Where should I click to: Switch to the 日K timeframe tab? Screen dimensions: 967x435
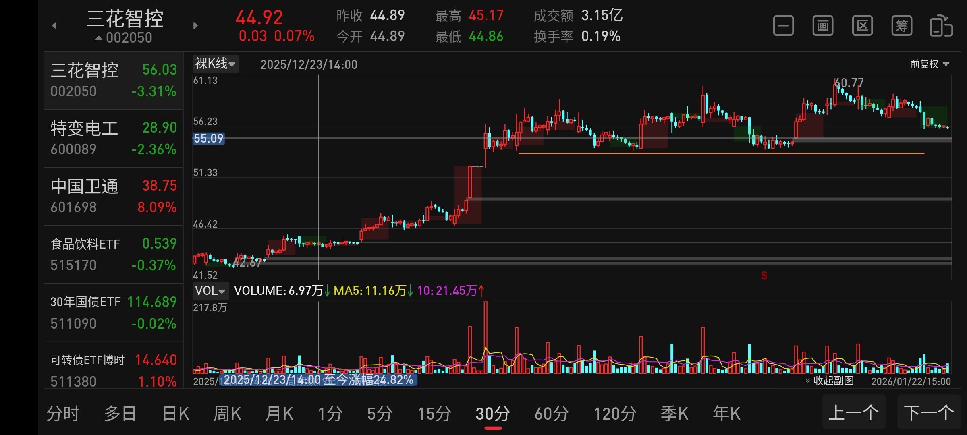click(x=175, y=414)
